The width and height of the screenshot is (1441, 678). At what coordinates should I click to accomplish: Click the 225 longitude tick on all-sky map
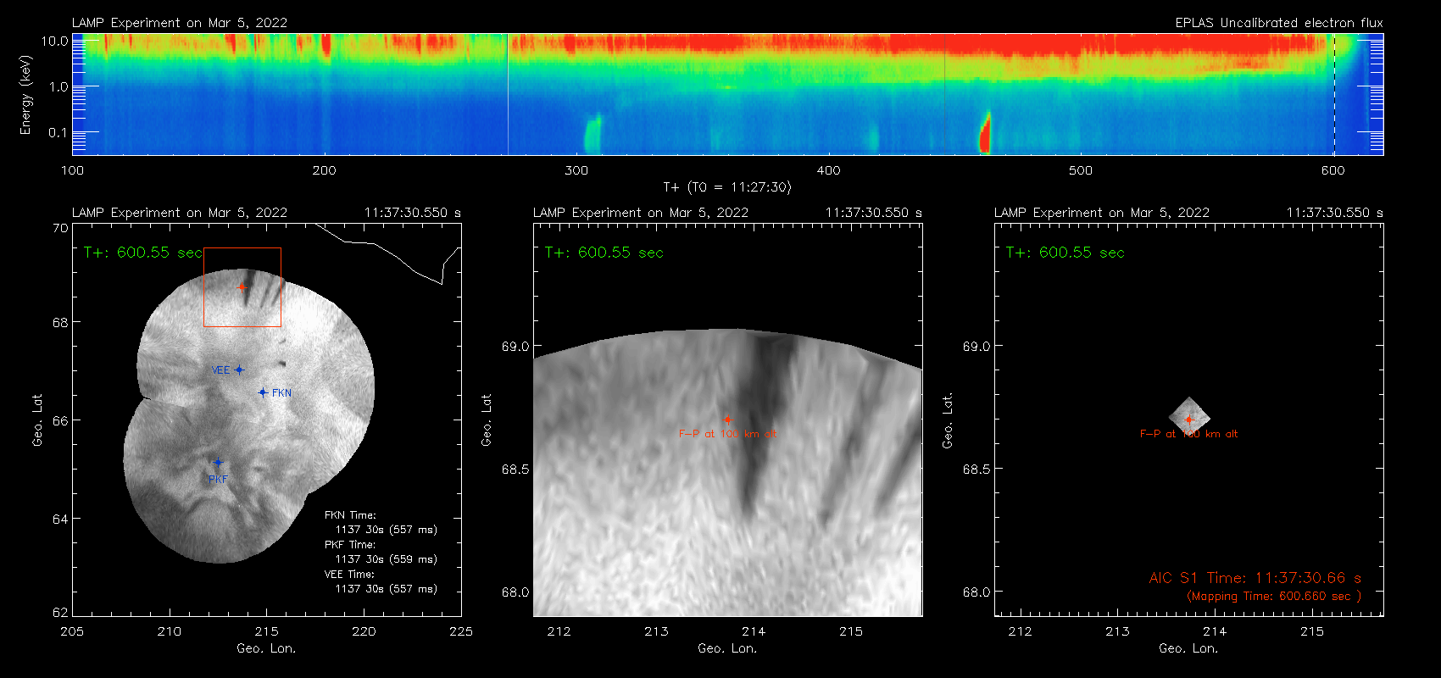point(461,631)
